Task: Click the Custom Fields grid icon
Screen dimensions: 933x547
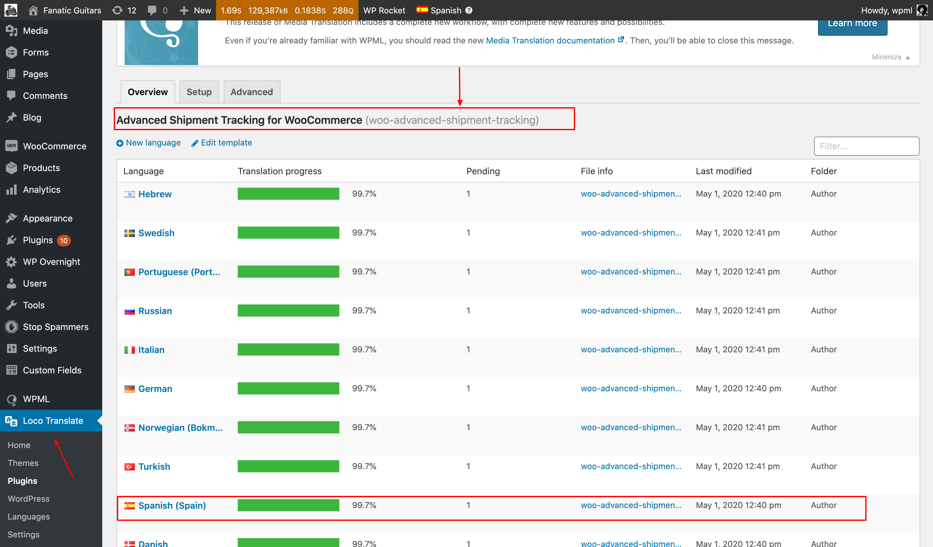Action: (12, 370)
